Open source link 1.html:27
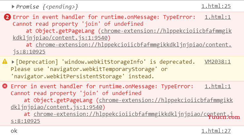 pyautogui.click(x=216, y=131)
